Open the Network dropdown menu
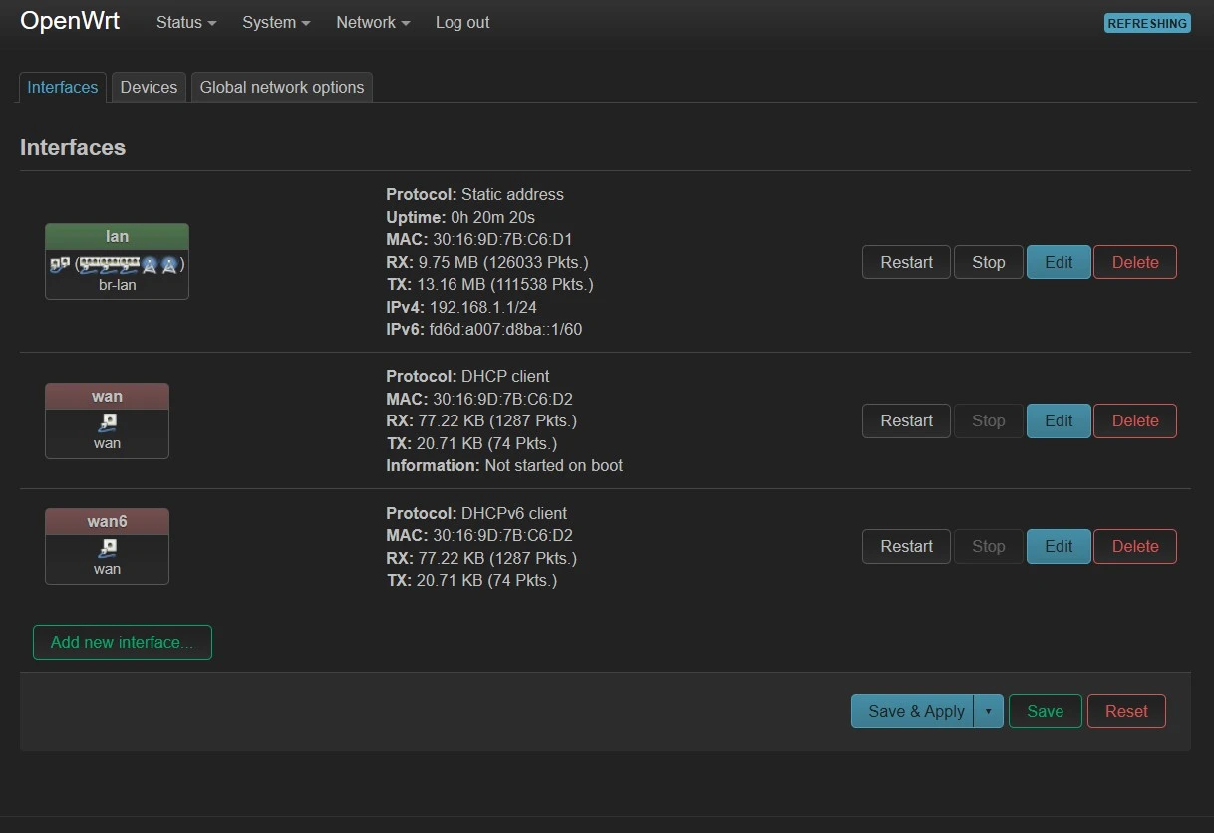Screen dimensions: 1214x833 (x=373, y=22)
